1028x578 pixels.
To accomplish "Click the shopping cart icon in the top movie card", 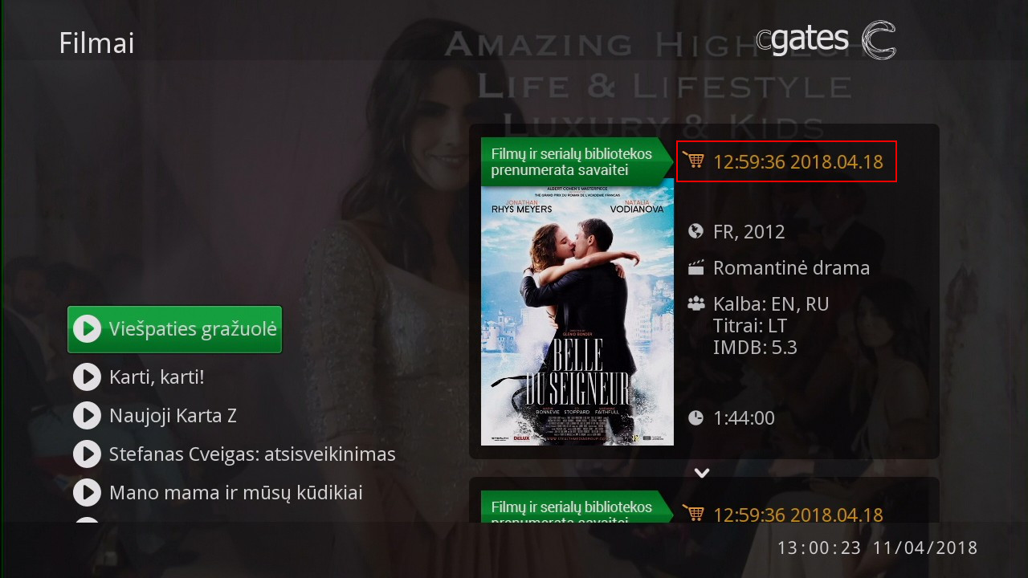I will point(693,160).
